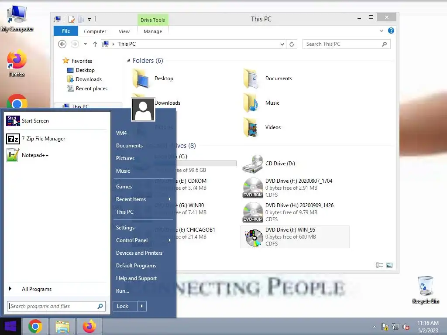This screenshot has width=447, height=335.
Task: Open the address bar history dropdown
Action: pos(282,44)
